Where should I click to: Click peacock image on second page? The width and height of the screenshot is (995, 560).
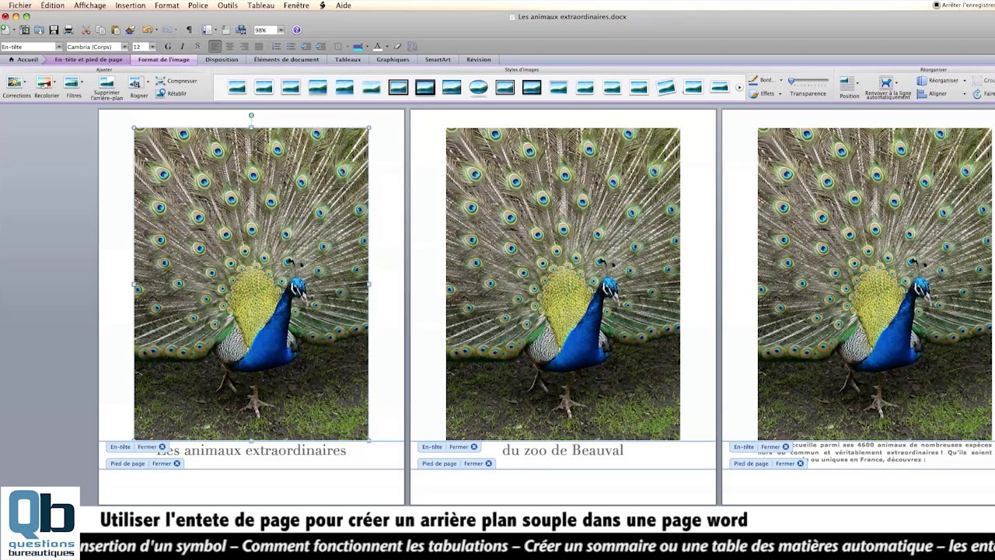[x=563, y=284]
